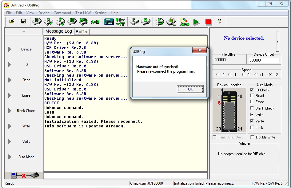Click the read chip toolbar icon
This screenshot has width=291, height=188.
(48, 22)
